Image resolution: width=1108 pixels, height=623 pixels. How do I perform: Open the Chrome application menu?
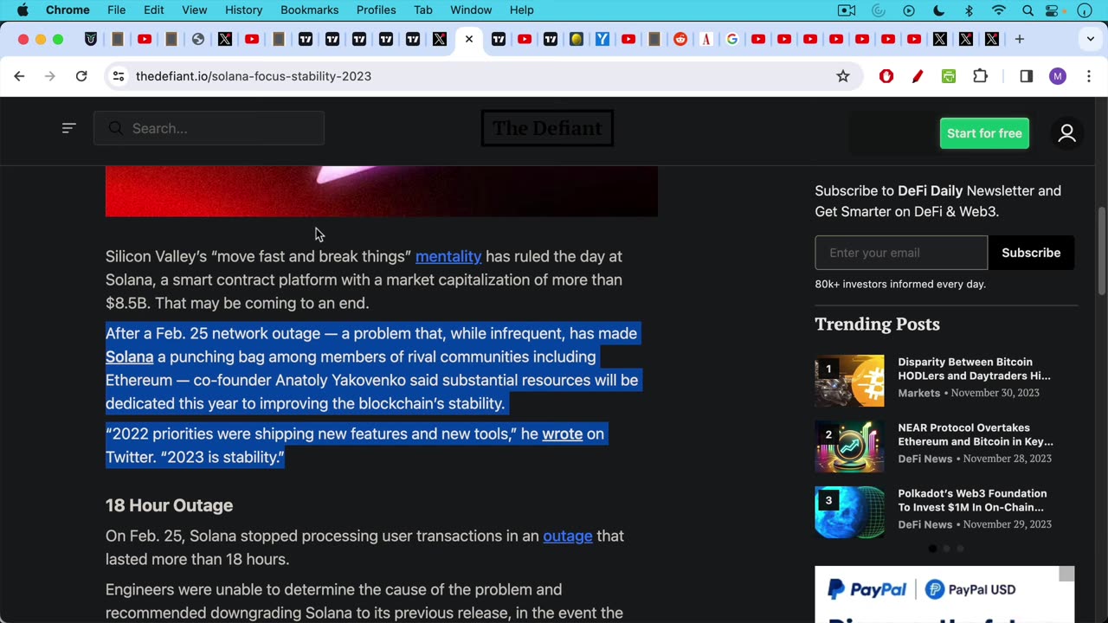click(68, 10)
